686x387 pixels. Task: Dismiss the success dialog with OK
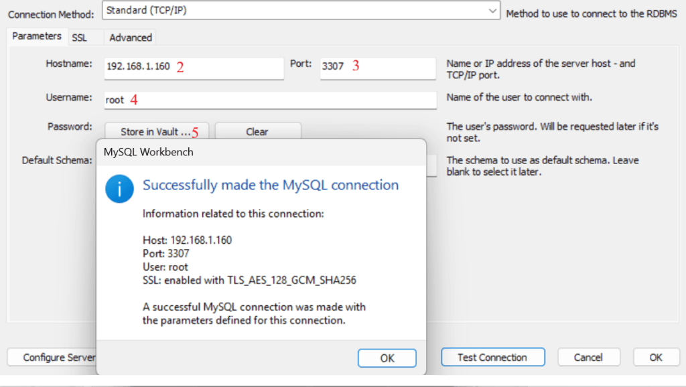click(387, 358)
